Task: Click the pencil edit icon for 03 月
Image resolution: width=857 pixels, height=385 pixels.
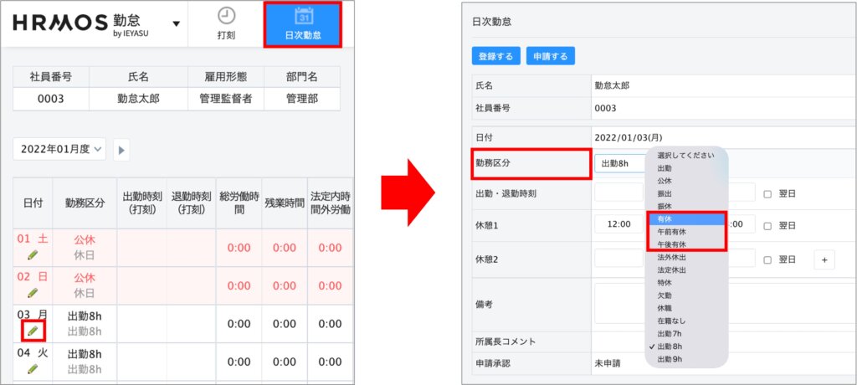Action: [33, 331]
